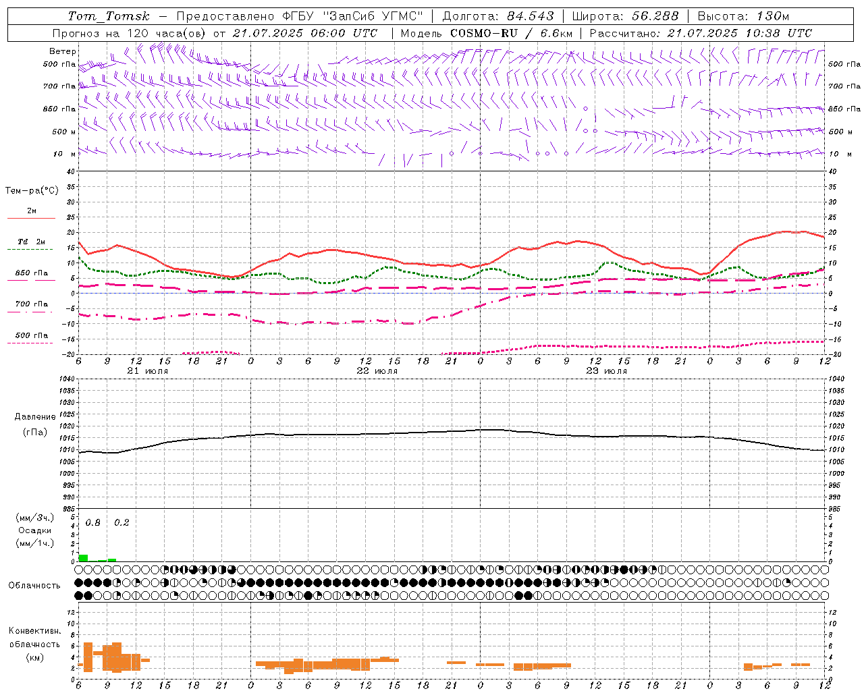Click the 22 июля date label

coord(377,371)
